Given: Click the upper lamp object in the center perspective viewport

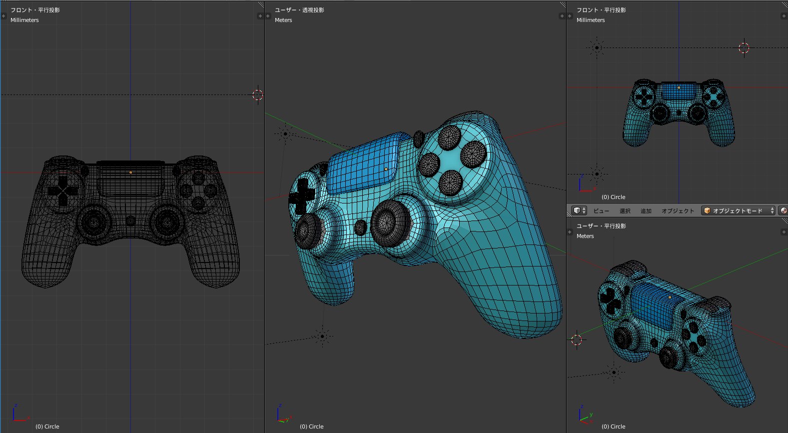Looking at the screenshot, I should [x=285, y=133].
